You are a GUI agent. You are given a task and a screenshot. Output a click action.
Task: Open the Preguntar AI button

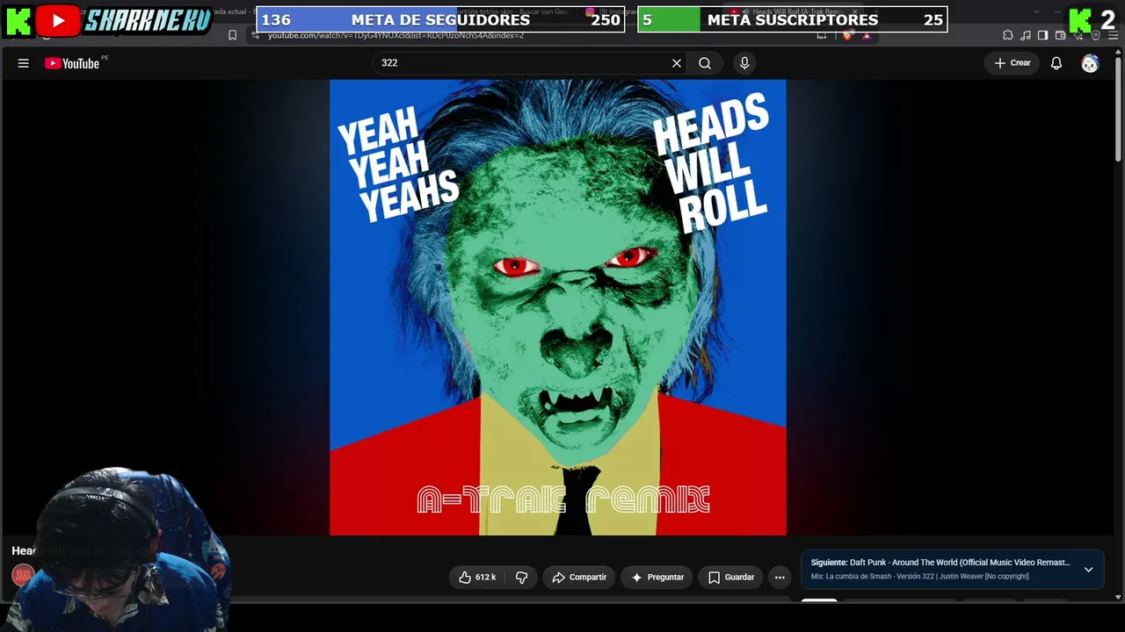coord(657,577)
